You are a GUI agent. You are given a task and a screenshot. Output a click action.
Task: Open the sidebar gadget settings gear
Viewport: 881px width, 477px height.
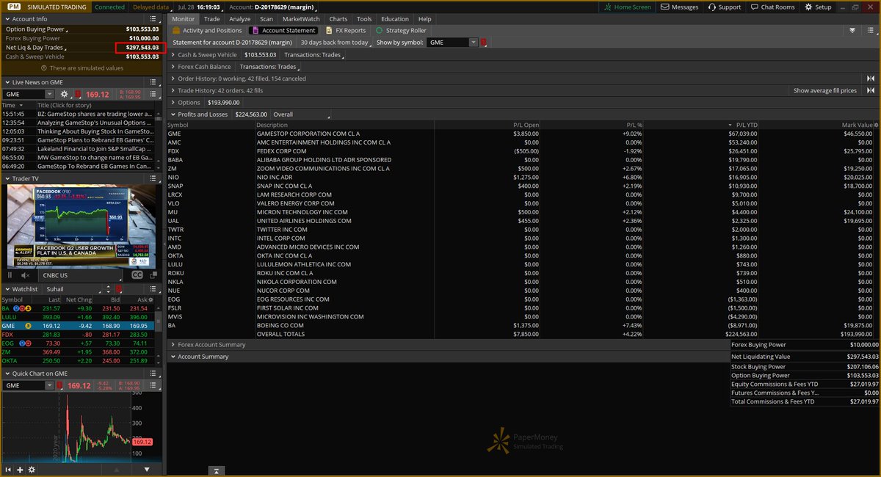click(x=33, y=470)
